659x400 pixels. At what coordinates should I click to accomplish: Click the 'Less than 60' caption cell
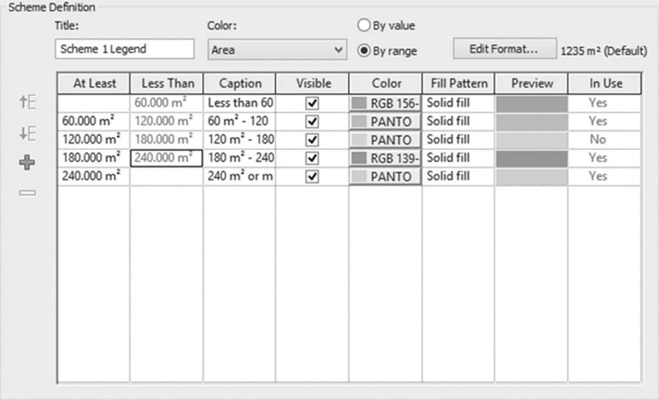239,103
